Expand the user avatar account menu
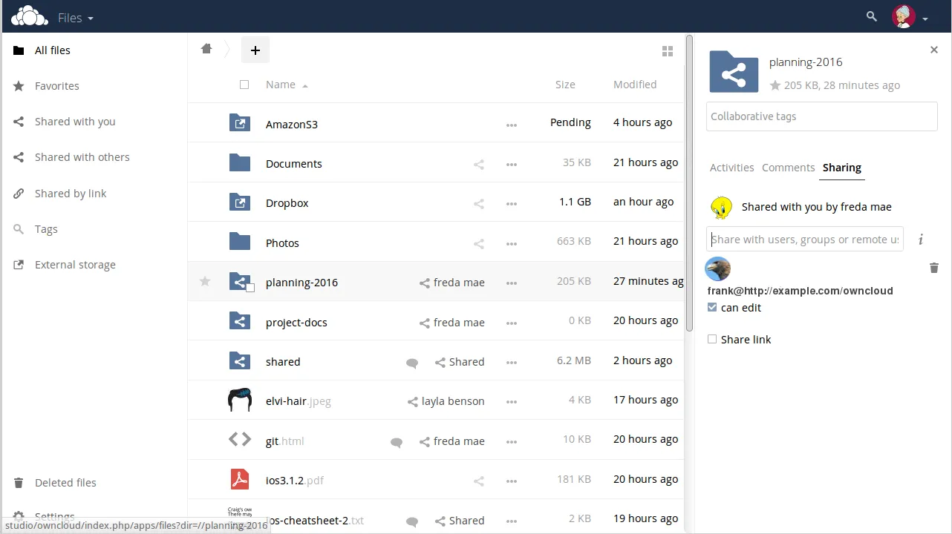The height and width of the screenshot is (534, 952). pos(910,17)
